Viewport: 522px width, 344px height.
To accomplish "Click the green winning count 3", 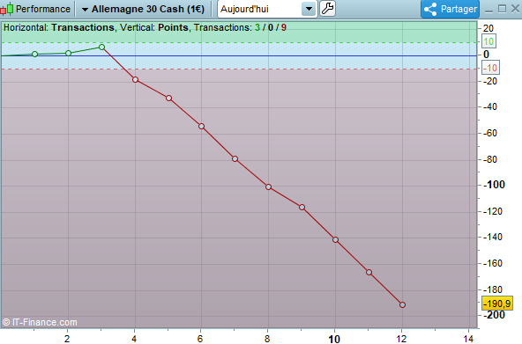I will pyautogui.click(x=257, y=27).
